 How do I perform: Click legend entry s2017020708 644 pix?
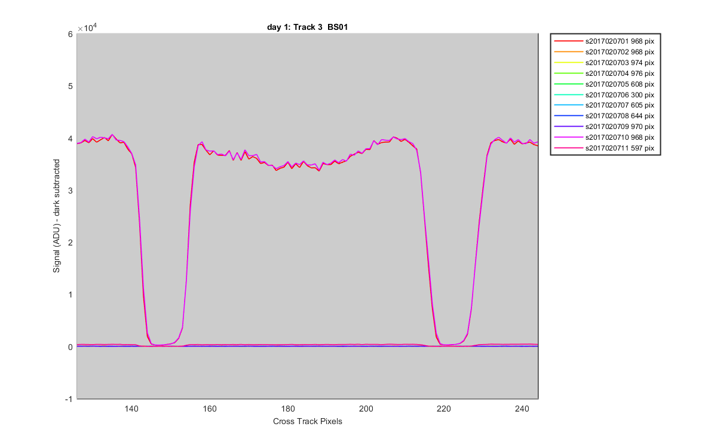click(604, 116)
